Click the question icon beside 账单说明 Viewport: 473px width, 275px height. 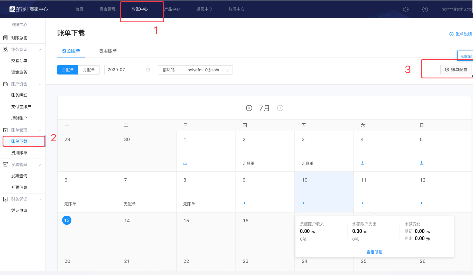click(451, 34)
